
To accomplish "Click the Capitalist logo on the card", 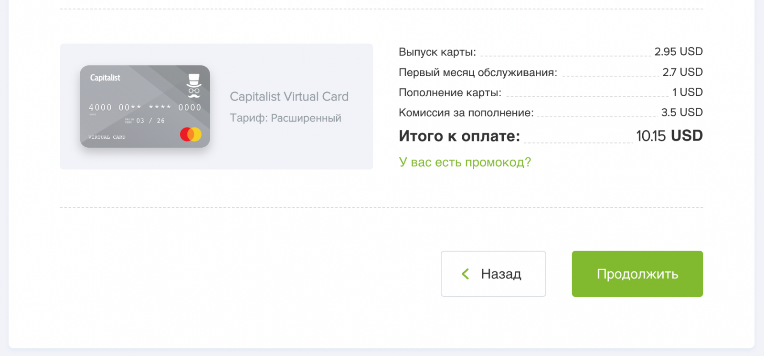I will 105,78.
